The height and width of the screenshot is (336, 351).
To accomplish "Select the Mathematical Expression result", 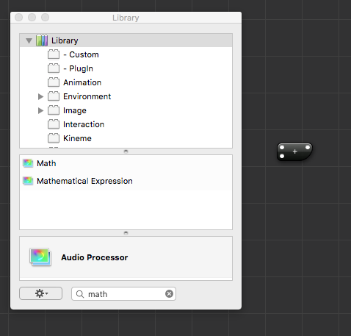I will coord(126,181).
